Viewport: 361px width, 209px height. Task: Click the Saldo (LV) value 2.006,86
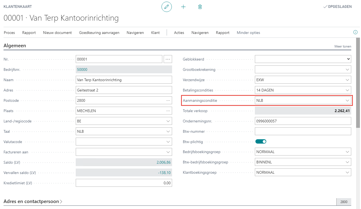click(163, 162)
